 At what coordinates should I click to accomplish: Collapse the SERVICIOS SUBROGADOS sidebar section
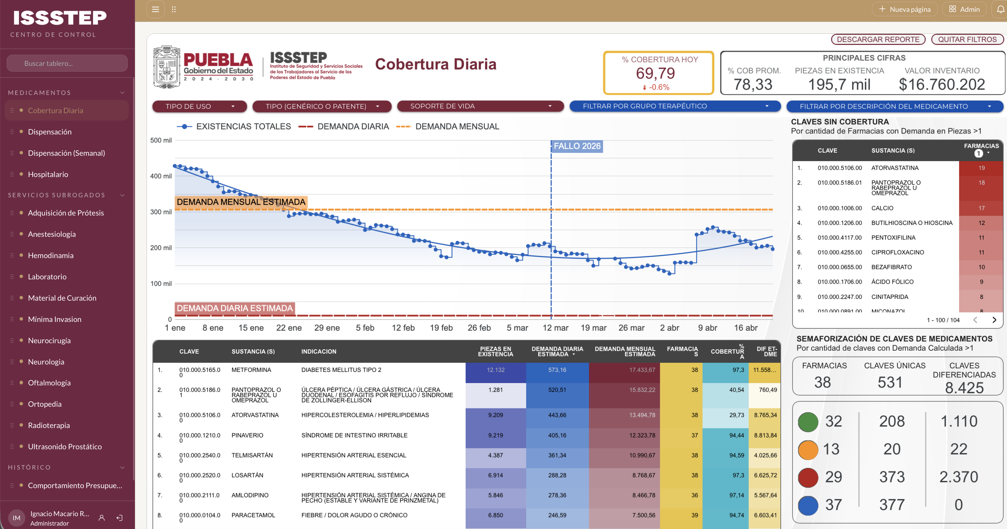(122, 195)
